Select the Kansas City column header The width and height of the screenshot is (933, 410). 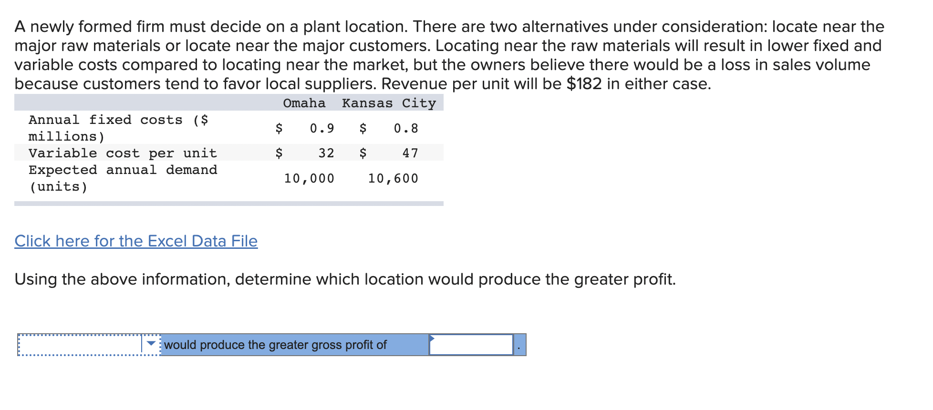point(389,103)
